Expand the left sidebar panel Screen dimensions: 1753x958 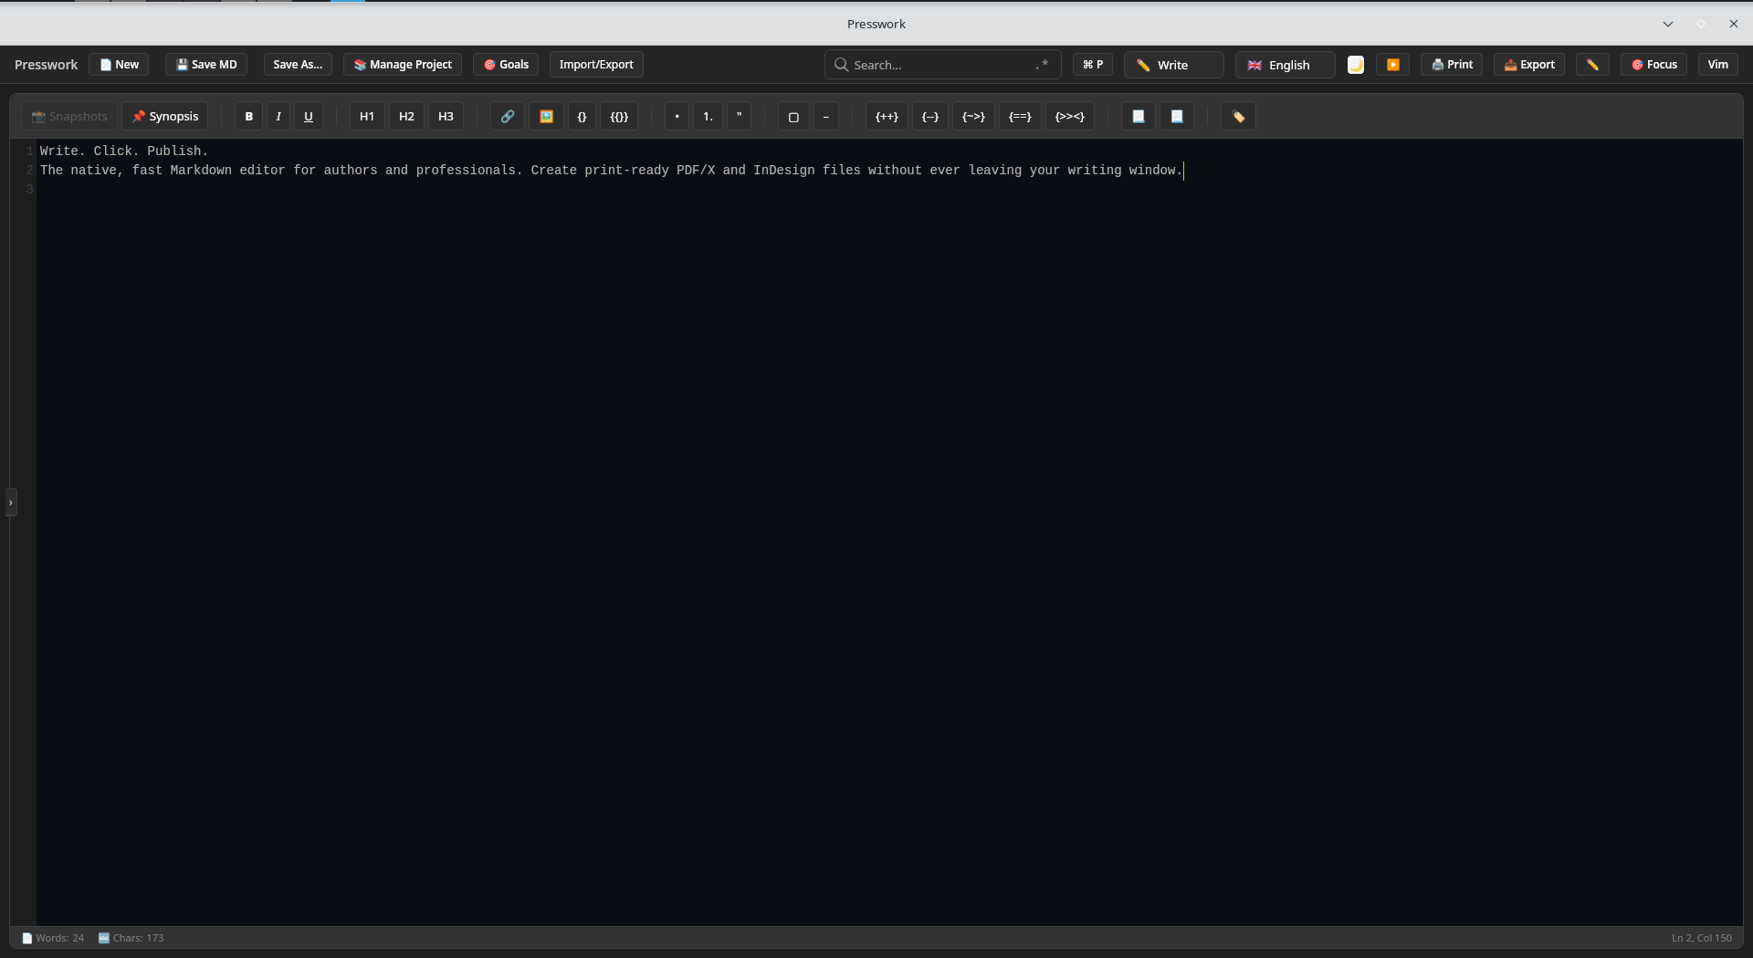11,503
